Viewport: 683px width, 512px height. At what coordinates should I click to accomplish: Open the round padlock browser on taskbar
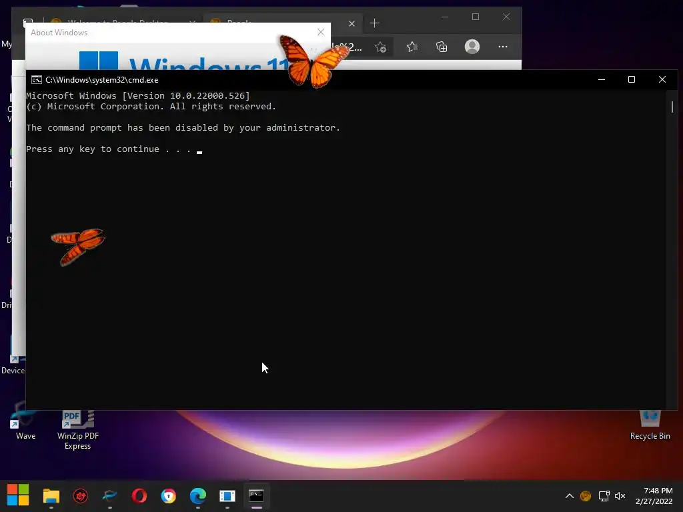pyautogui.click(x=169, y=496)
